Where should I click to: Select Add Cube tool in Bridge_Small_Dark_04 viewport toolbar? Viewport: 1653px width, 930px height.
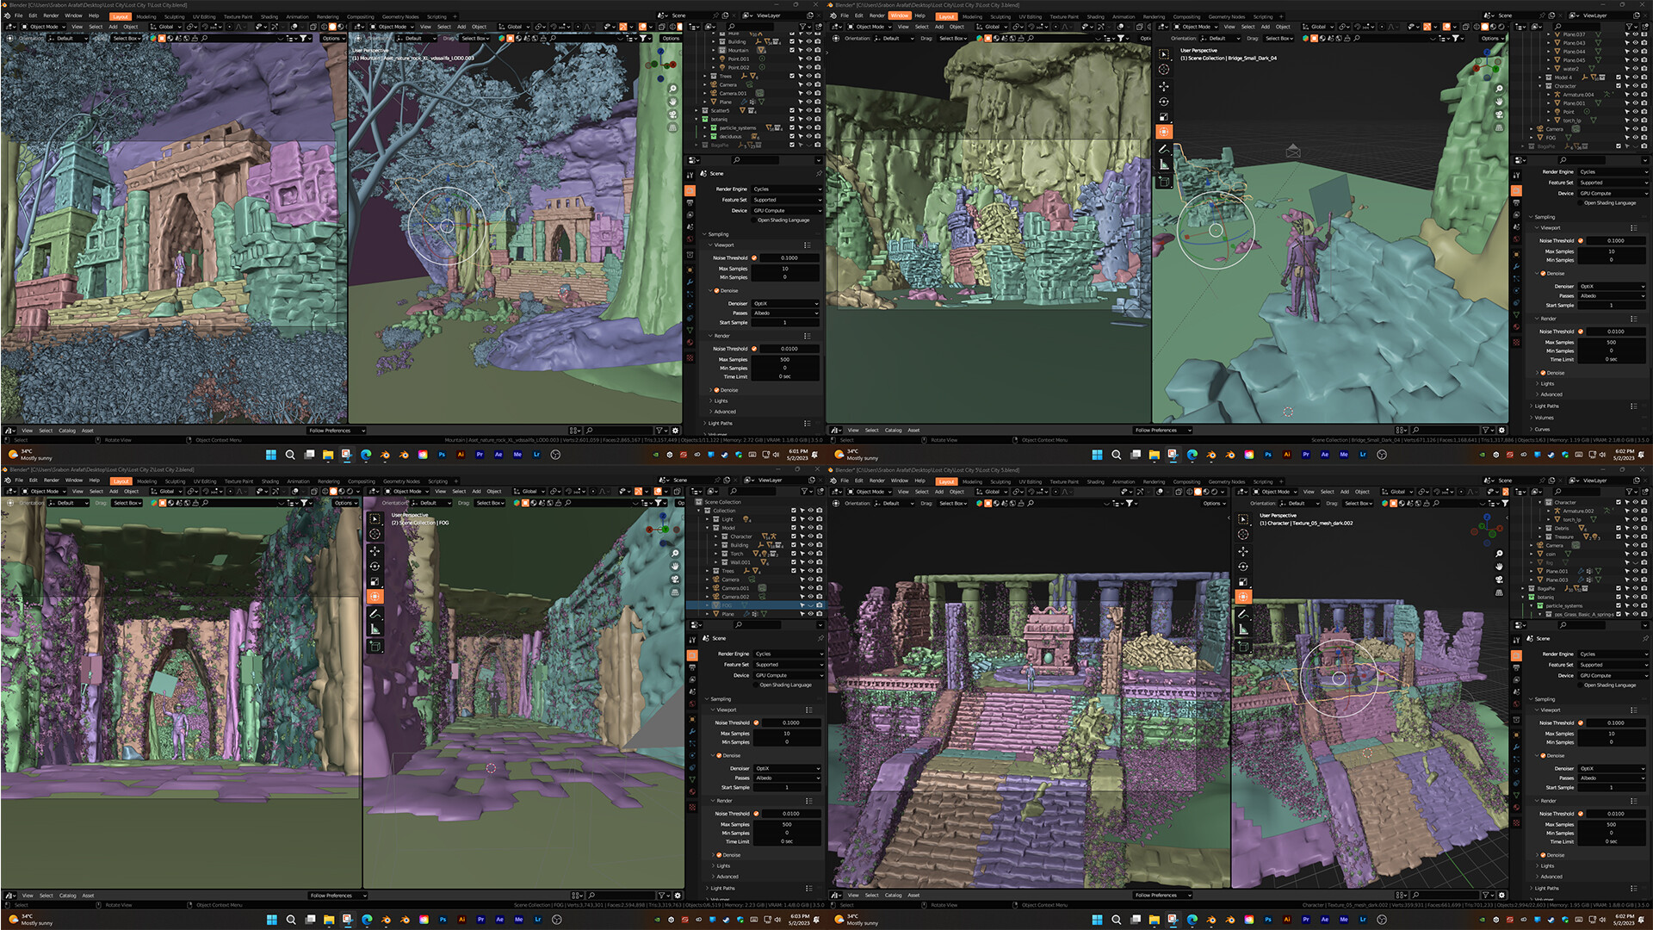(x=1164, y=182)
